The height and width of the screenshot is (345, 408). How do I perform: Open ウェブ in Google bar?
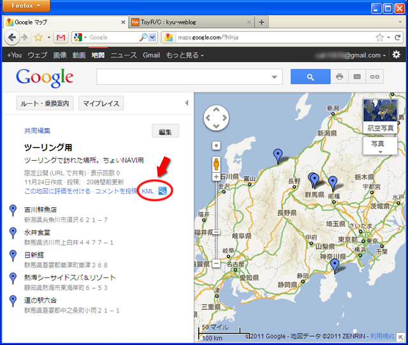[x=38, y=55]
